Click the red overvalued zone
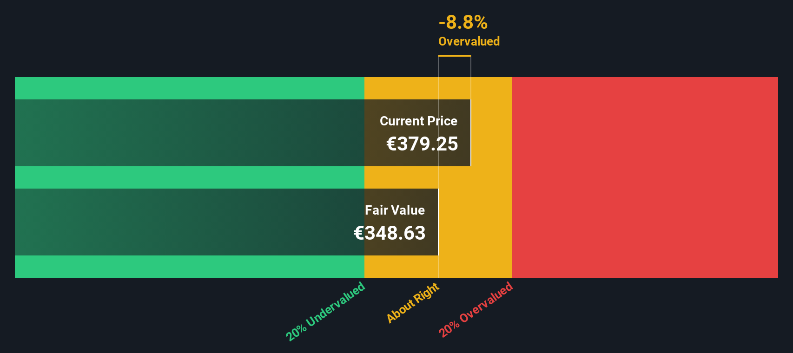This screenshot has width=793, height=353. [645, 177]
